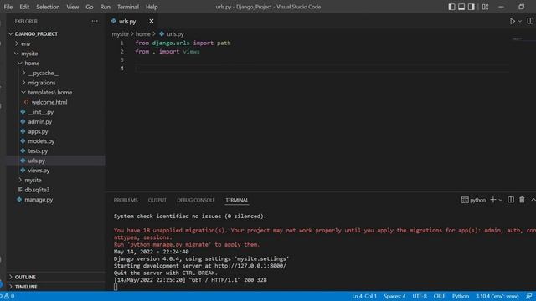Expand the TIMELINE section

coord(26,287)
